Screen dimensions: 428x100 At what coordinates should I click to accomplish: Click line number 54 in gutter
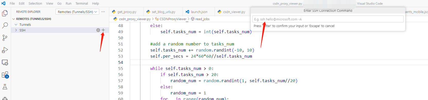(121, 62)
